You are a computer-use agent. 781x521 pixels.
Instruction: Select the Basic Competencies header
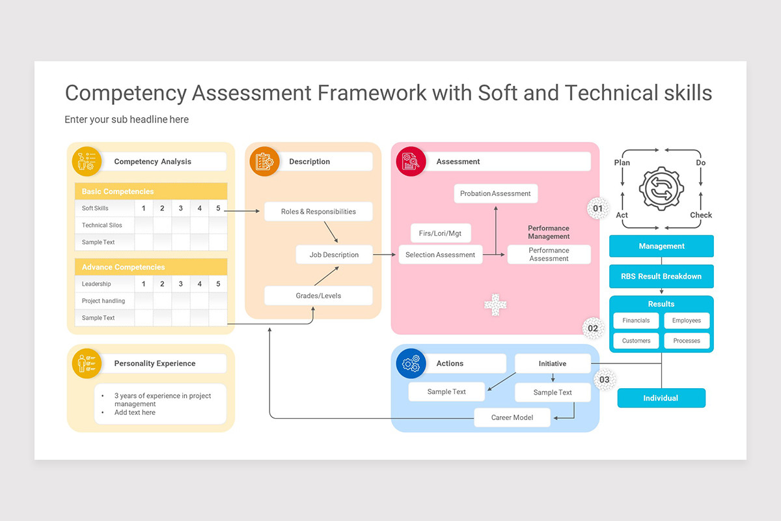(x=150, y=191)
